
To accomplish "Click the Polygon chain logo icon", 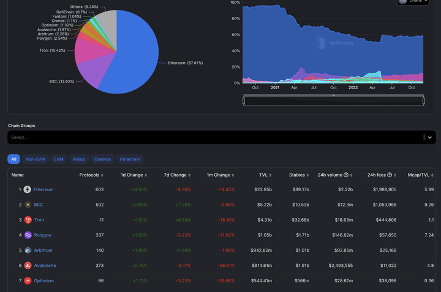I will pos(28,235).
